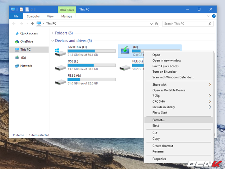Open the address bar history dropdown
Screen dimensions: 225x169
click(152, 24)
